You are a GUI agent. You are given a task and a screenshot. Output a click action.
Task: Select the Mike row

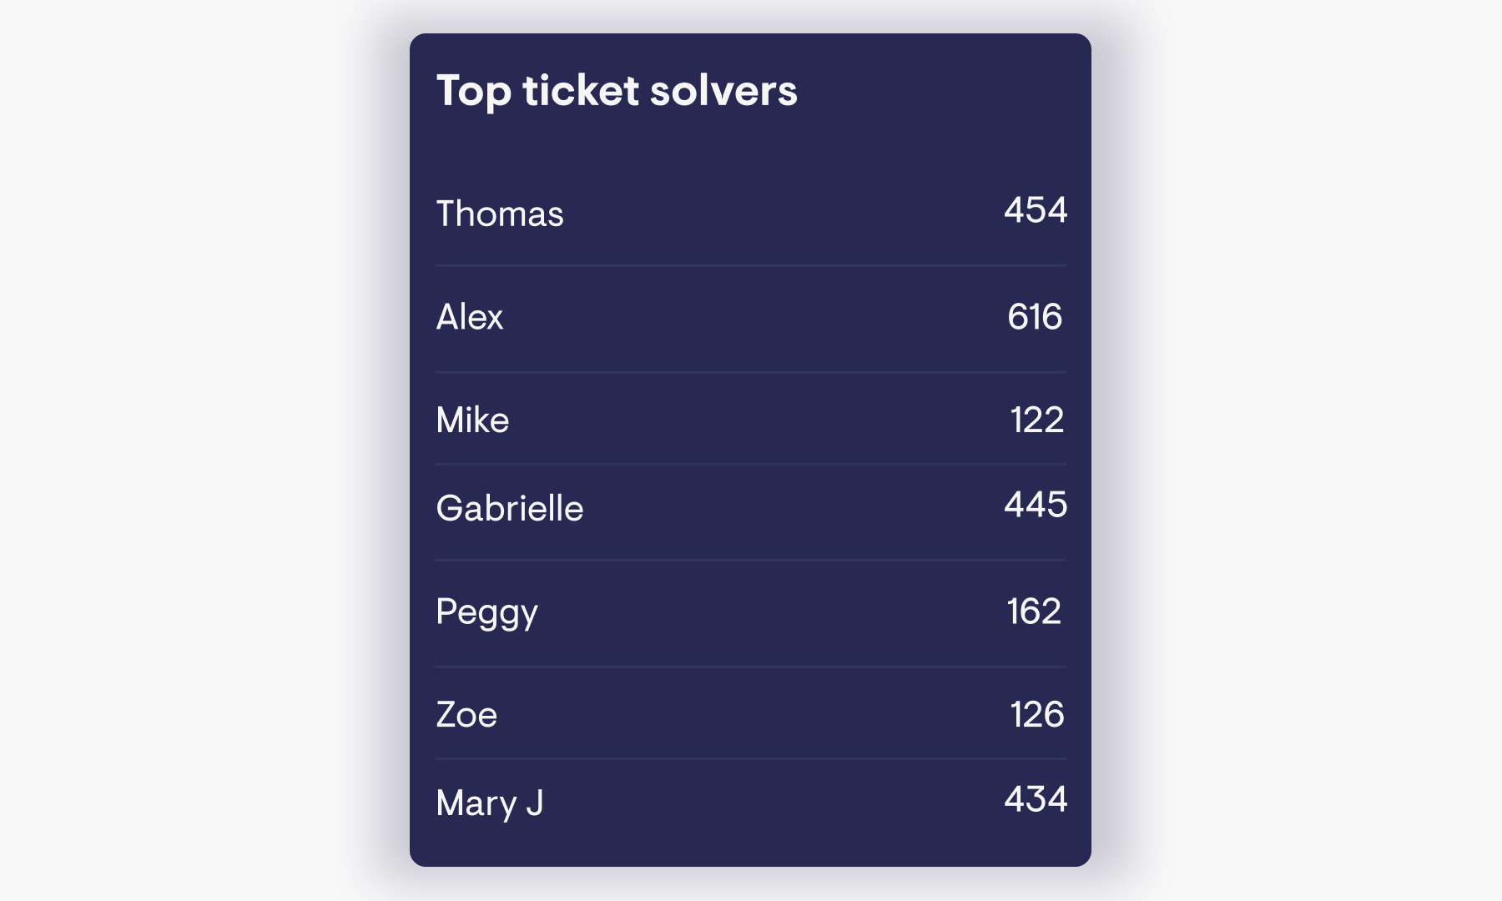click(751, 420)
